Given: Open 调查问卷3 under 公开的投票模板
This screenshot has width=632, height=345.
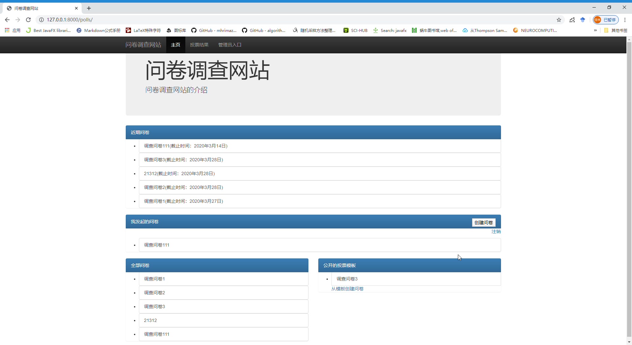Looking at the screenshot, I should click(416, 279).
